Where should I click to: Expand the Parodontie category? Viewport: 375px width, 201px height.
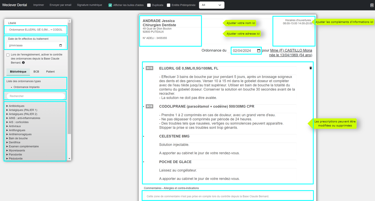click(x=14, y=154)
